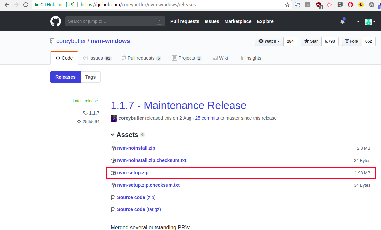Click coreybutler's avatar thumbnail
Viewport: 381px width, 230px height.
click(114, 118)
